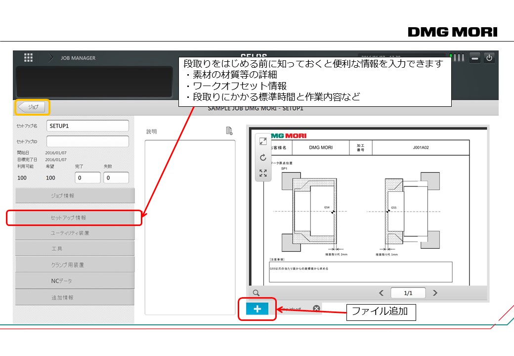Go to the previous document page
The image size is (514, 356).
pyautogui.click(x=381, y=293)
